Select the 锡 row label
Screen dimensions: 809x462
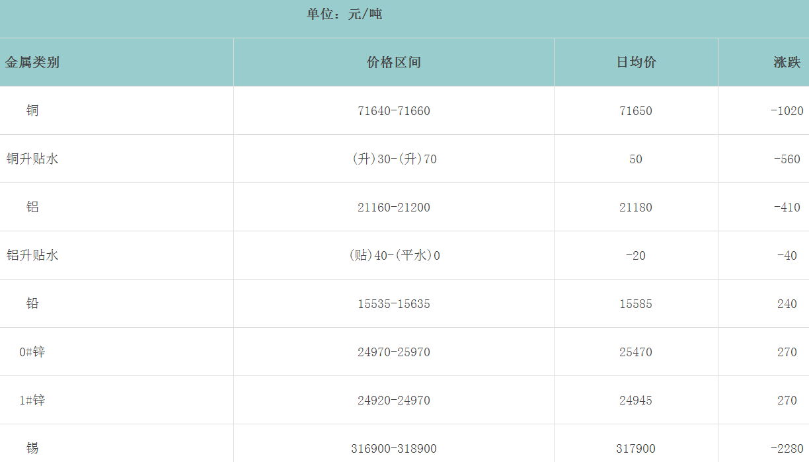[32, 449]
